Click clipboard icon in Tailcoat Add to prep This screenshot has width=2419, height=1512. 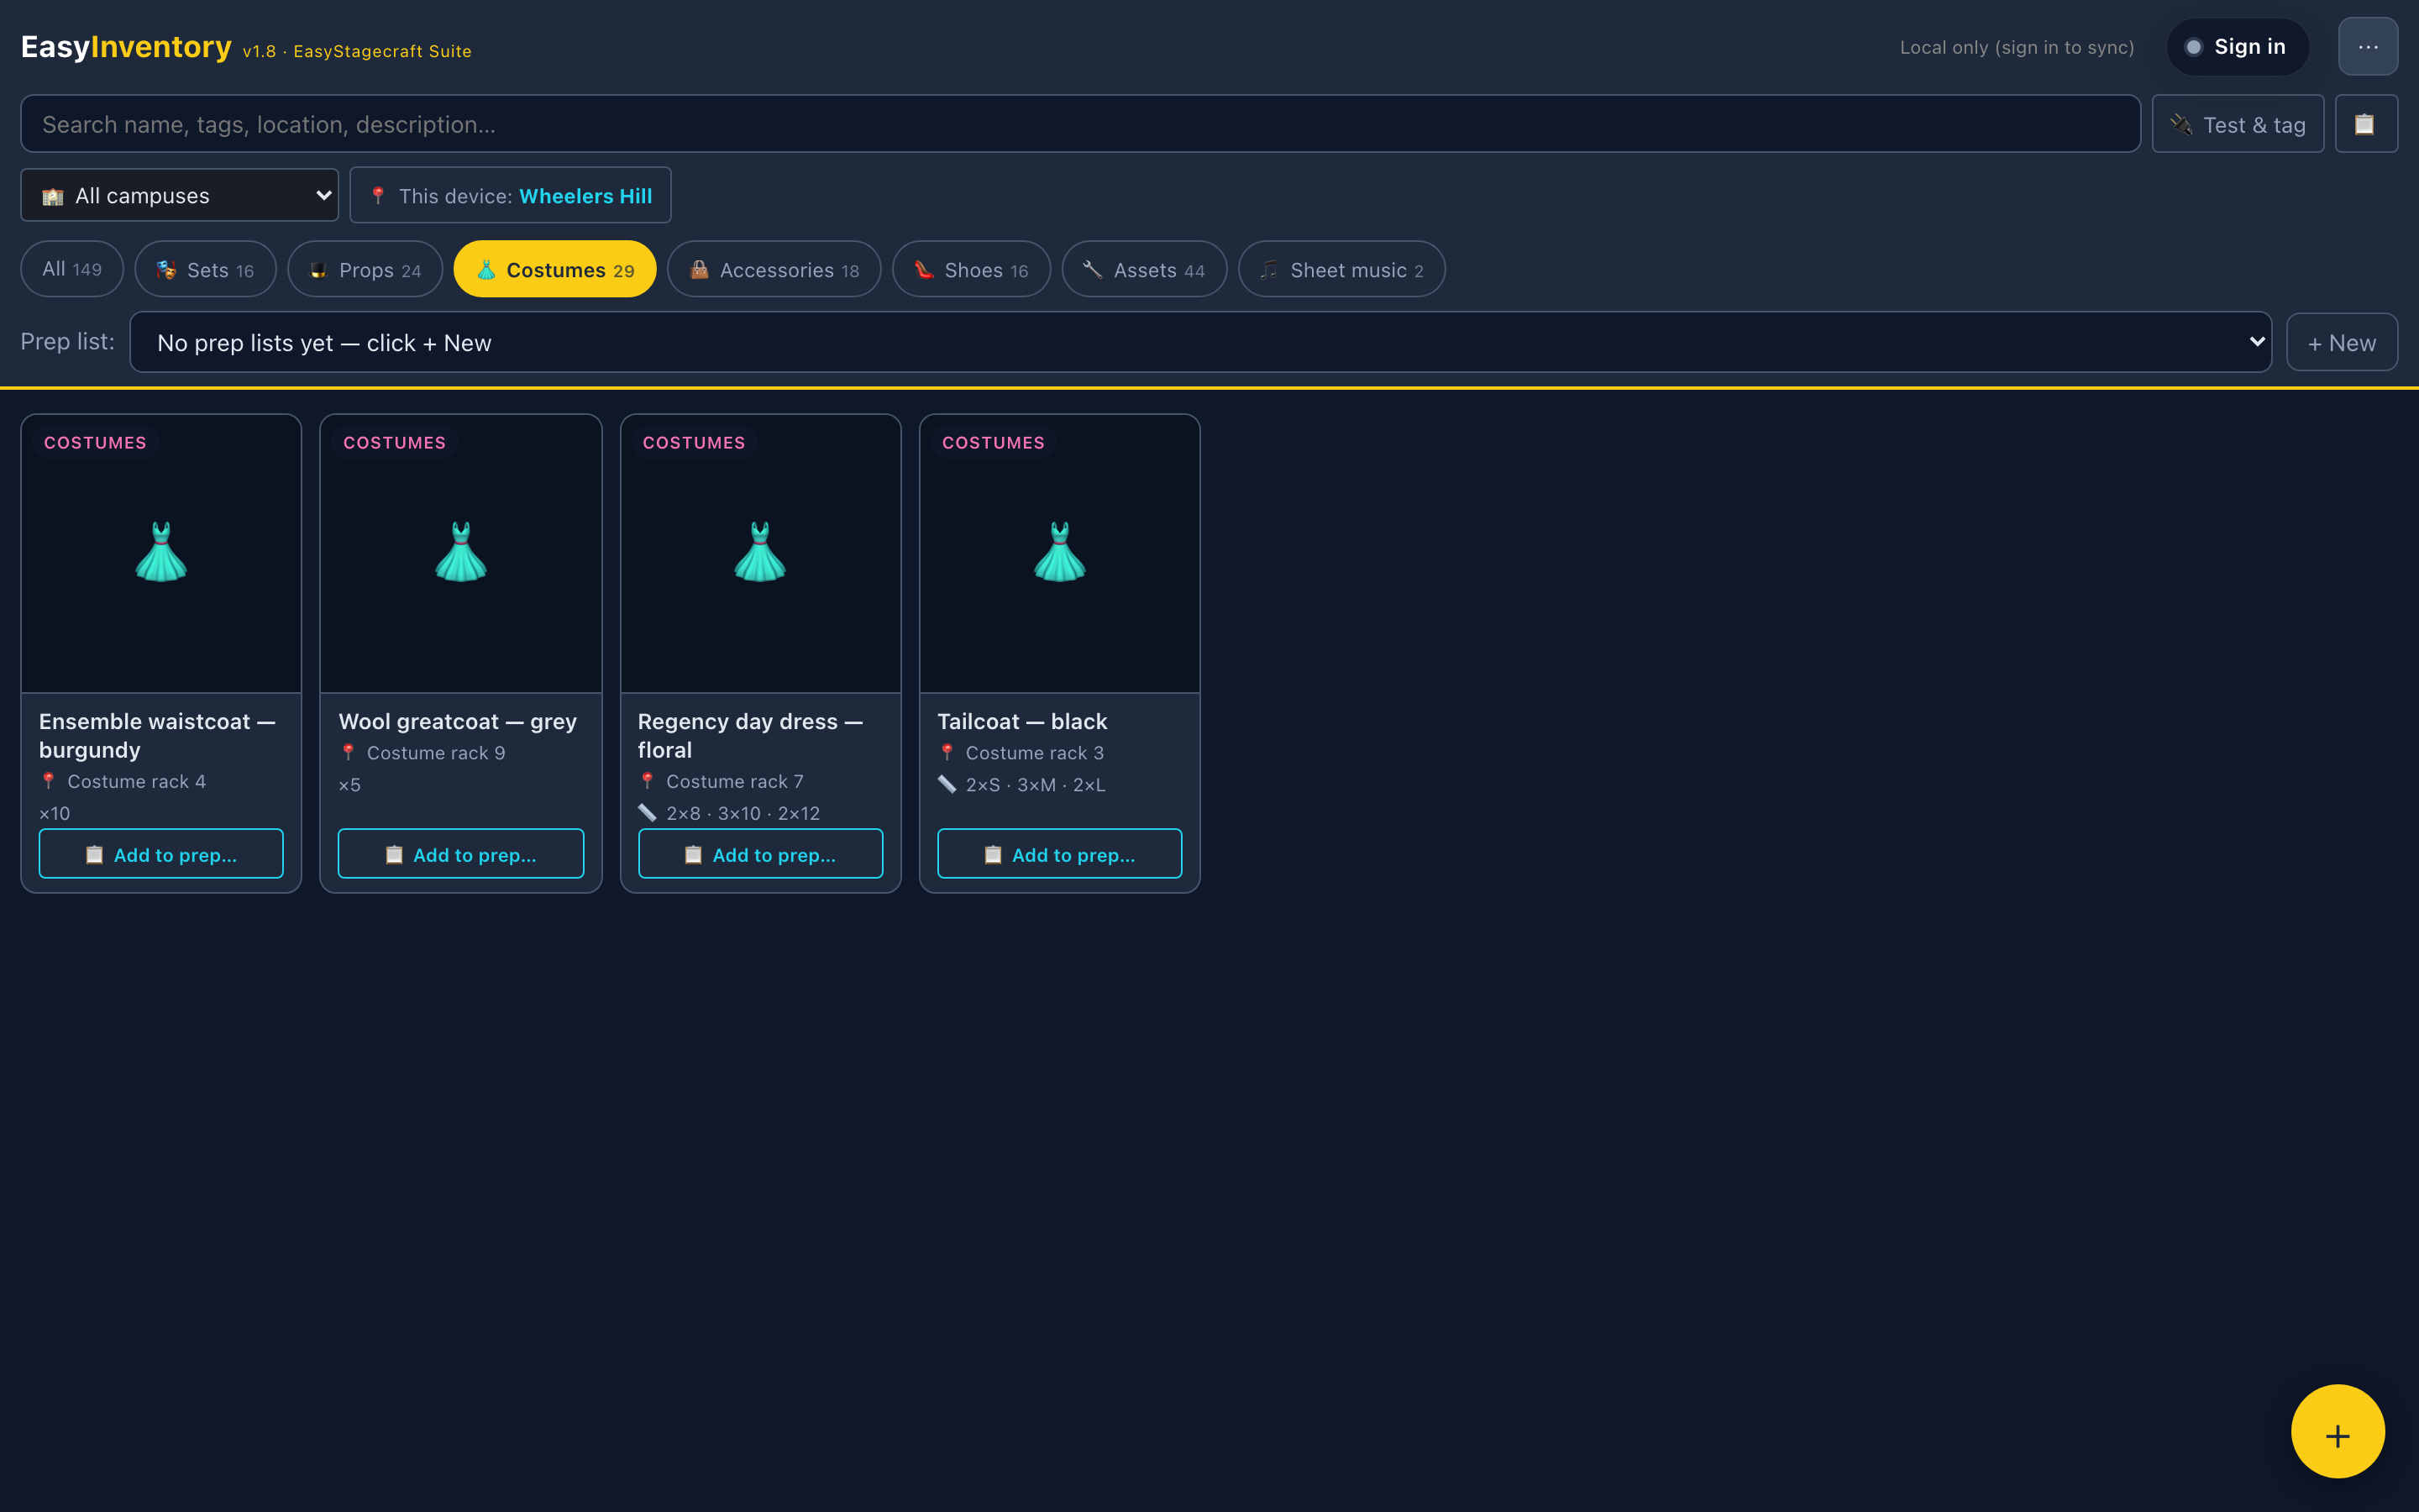coord(993,855)
